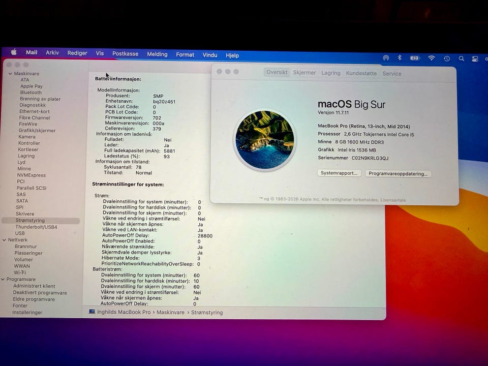Collapse the Maskinvare section
The height and width of the screenshot is (366, 488).
[10, 73]
